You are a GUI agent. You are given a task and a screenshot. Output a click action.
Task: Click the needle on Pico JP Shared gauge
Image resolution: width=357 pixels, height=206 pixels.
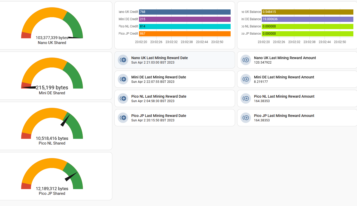[71, 177]
